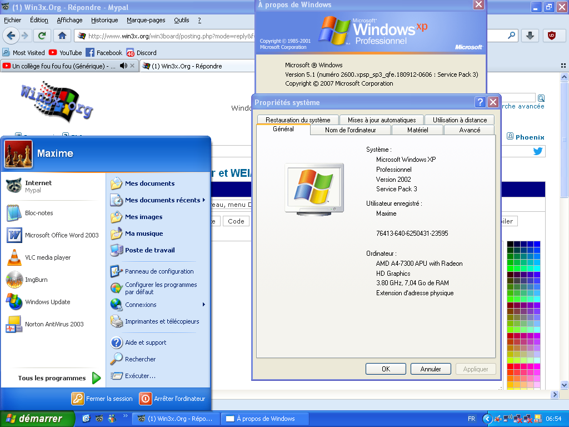Launch Bloc-notes from the Start menu
Viewport: 569px width, 427px height.
point(53,213)
